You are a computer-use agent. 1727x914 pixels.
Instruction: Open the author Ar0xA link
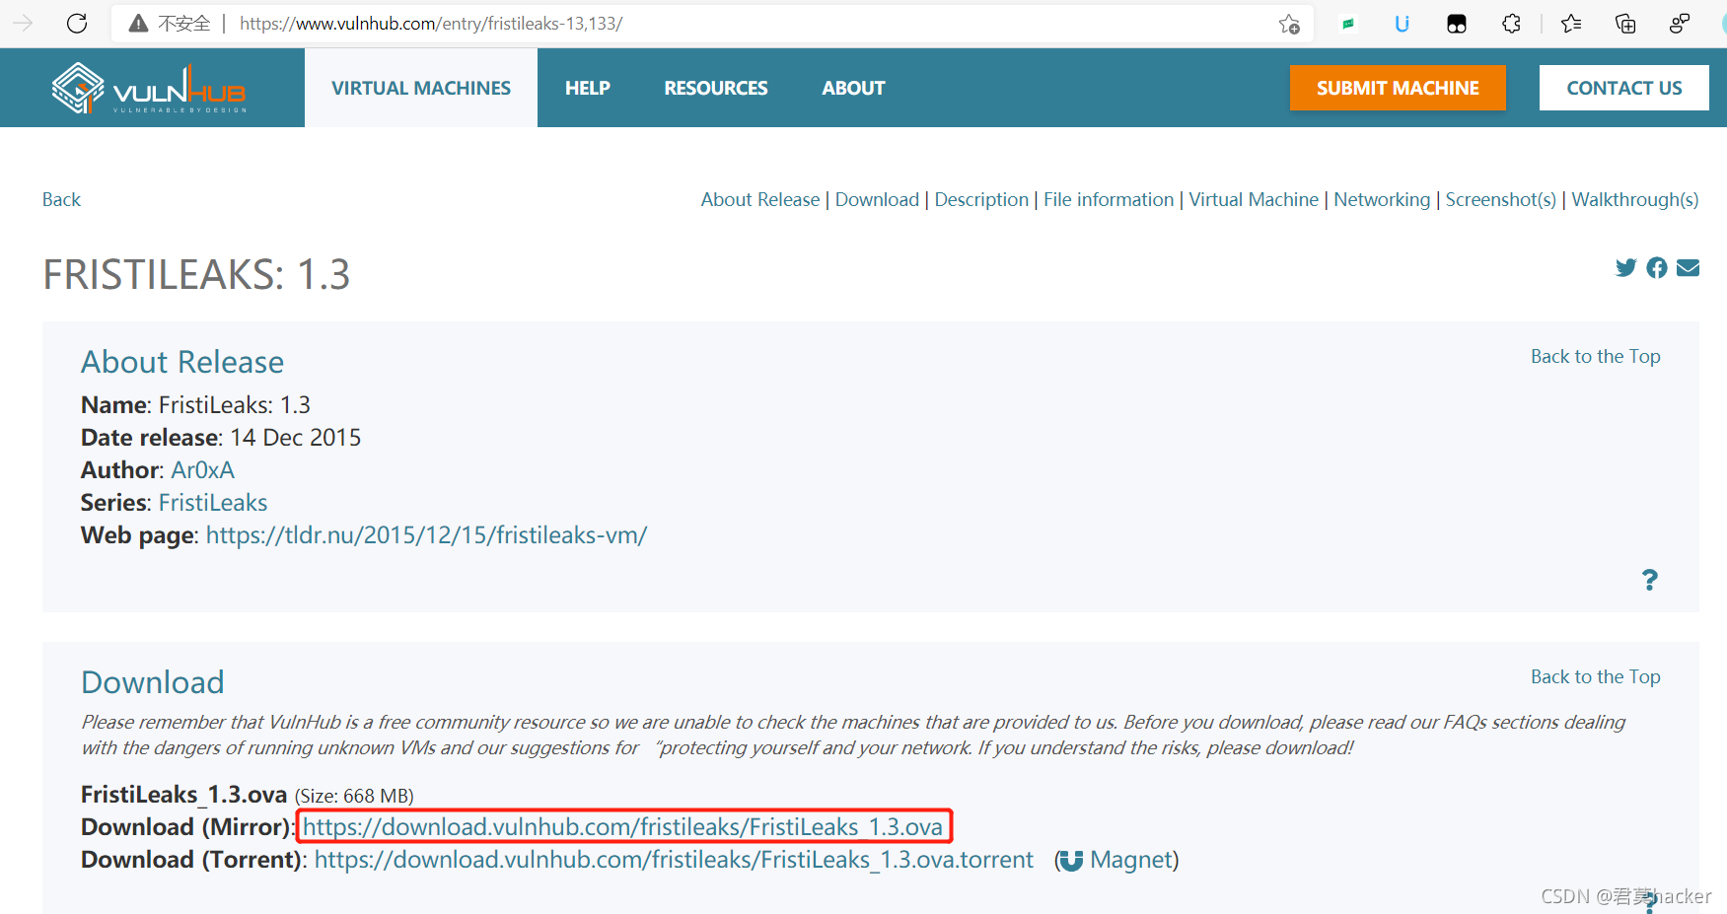(203, 469)
